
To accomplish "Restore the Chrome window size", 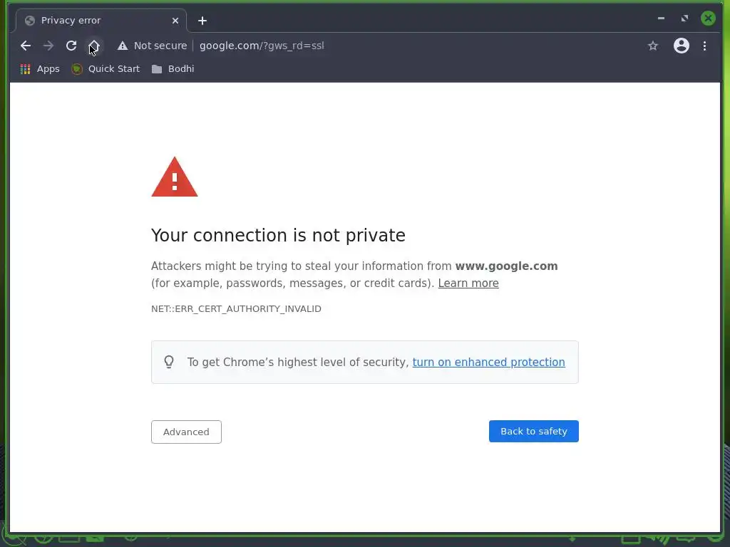I will [684, 18].
